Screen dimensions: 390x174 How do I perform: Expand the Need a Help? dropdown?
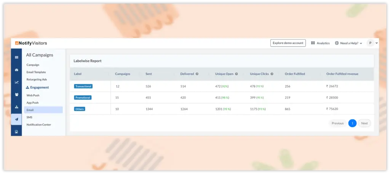point(348,43)
